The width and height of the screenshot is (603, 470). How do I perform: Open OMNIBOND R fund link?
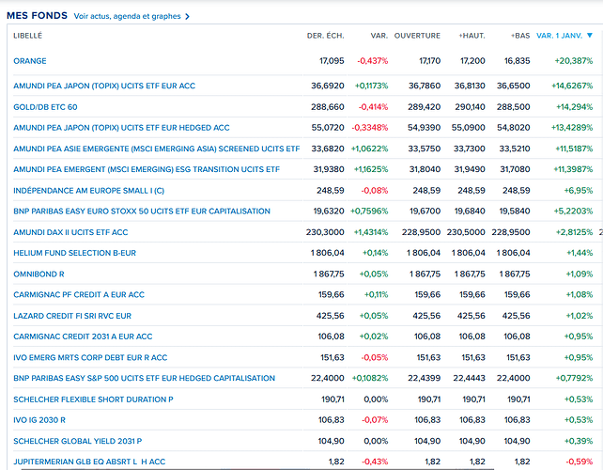coord(39,274)
